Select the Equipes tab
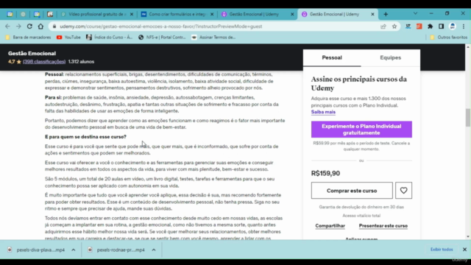Viewport: 471px width, 265px height. point(391,57)
